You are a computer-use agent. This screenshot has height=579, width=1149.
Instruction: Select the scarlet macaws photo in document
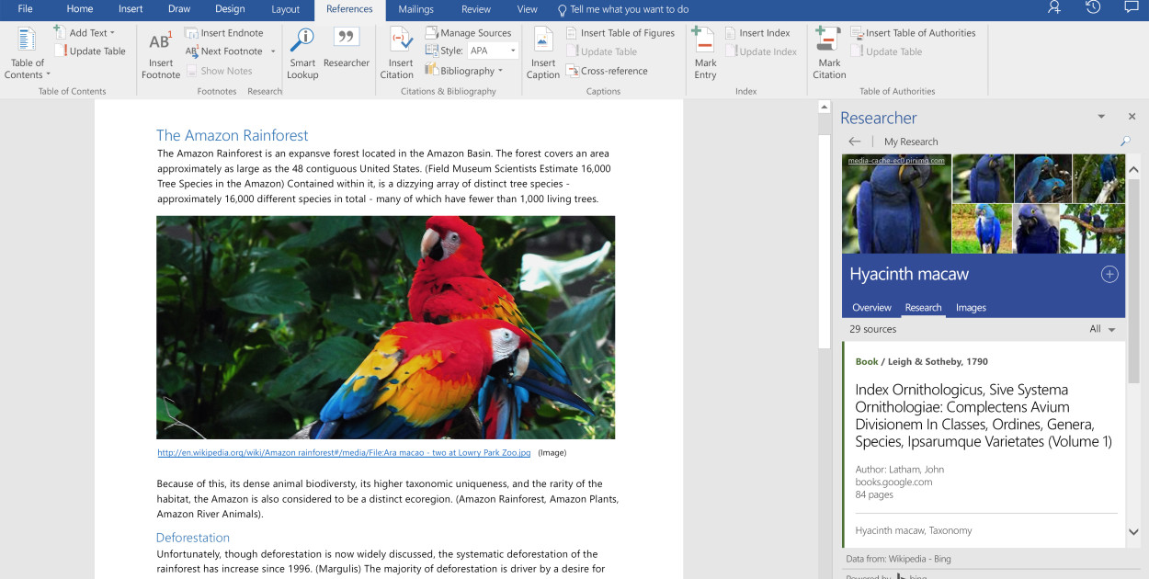[385, 327]
